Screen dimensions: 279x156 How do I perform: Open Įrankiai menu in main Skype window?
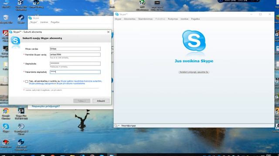184,19
